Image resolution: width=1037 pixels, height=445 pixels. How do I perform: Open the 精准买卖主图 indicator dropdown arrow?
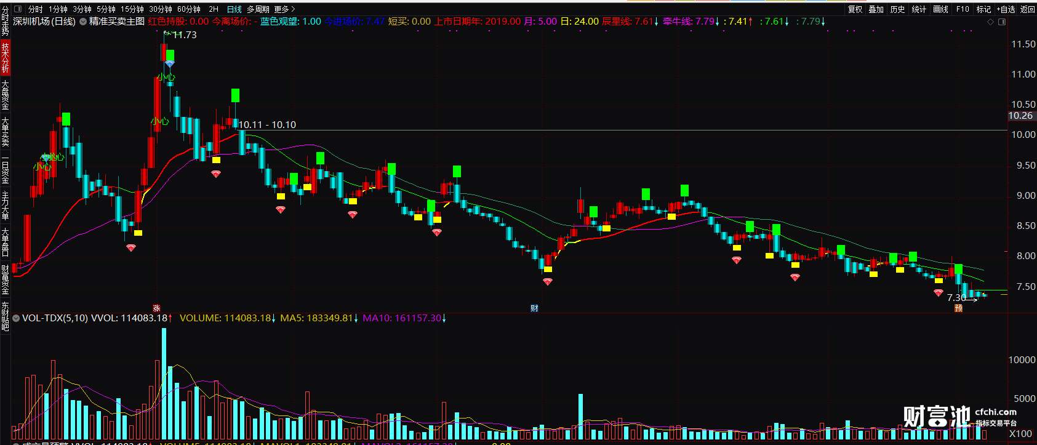click(82, 22)
